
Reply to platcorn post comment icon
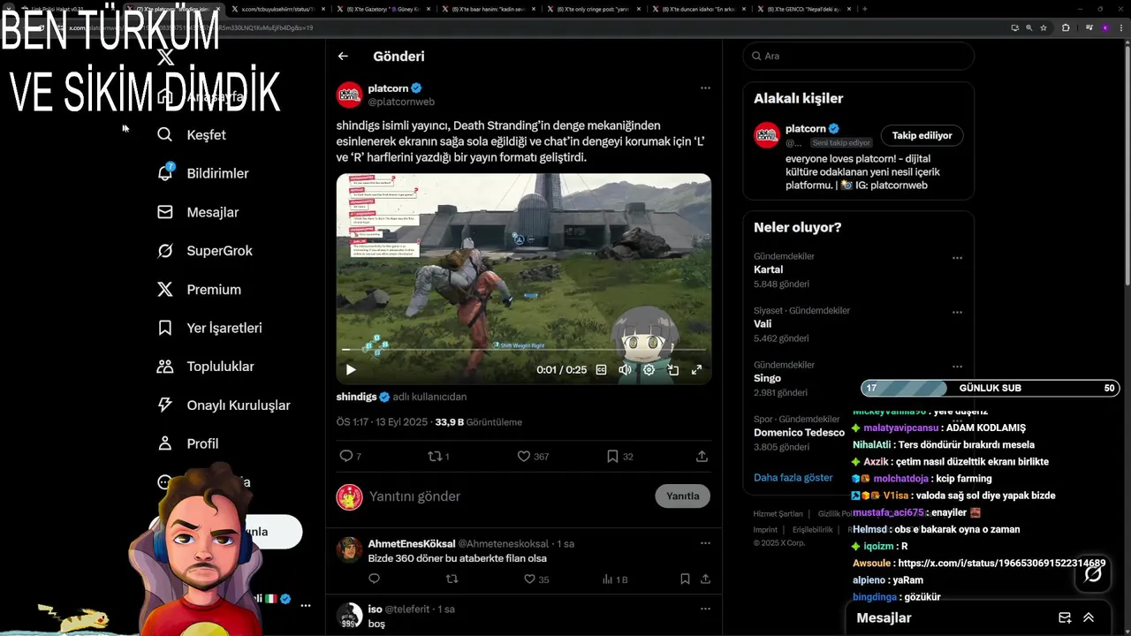[346, 457]
